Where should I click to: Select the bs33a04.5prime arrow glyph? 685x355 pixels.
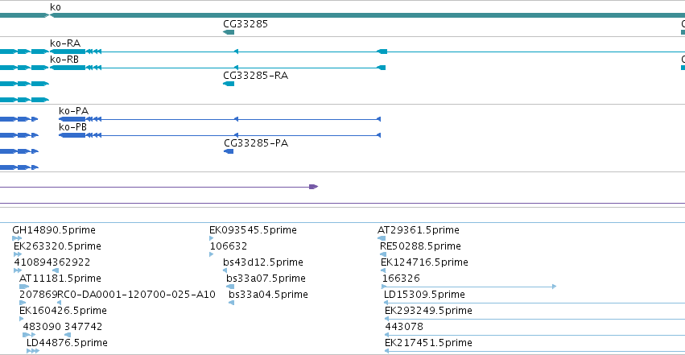(x=232, y=303)
